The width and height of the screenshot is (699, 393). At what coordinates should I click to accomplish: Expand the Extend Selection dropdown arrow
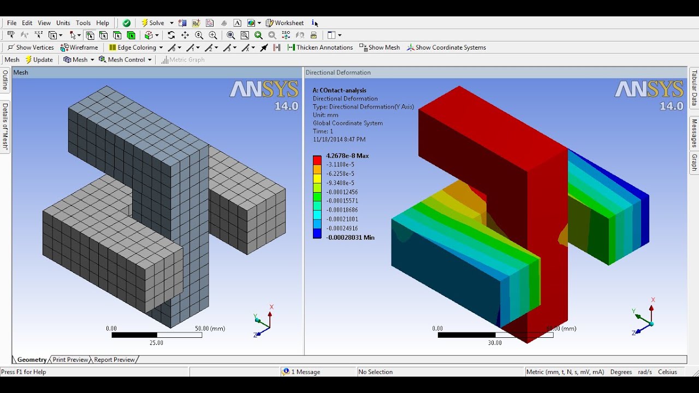[x=157, y=35]
